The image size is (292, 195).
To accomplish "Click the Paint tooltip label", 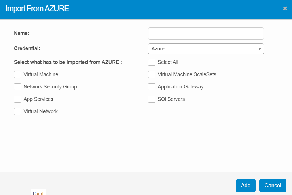I will point(38,193).
